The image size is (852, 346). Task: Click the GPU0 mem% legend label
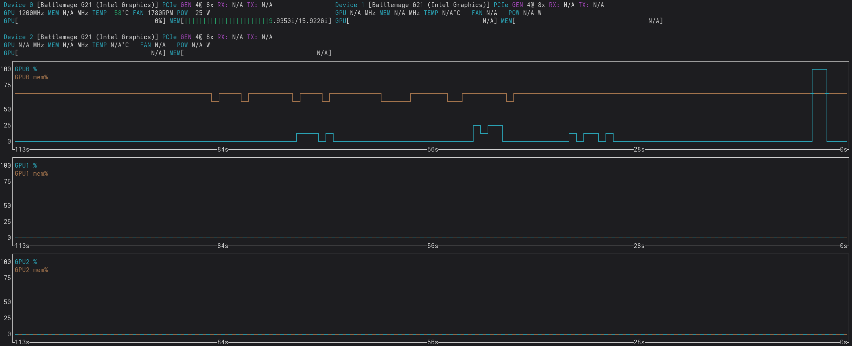[31, 77]
